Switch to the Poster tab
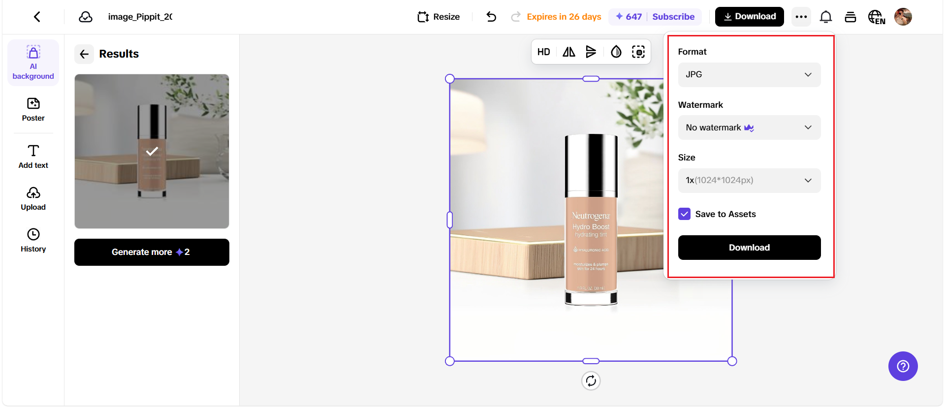The image size is (945, 408). pyautogui.click(x=33, y=109)
